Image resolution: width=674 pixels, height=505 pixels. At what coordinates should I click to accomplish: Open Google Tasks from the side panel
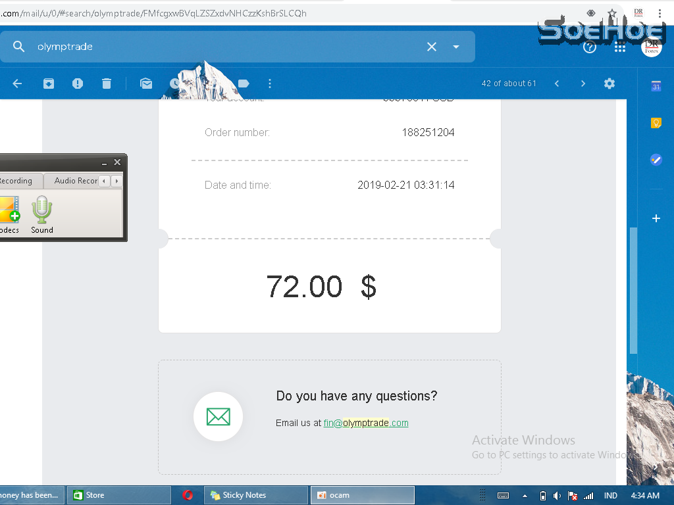(656, 160)
